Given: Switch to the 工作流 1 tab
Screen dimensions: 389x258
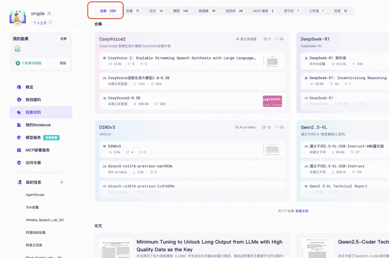Looking at the screenshot, I should pyautogui.click(x=316, y=11).
